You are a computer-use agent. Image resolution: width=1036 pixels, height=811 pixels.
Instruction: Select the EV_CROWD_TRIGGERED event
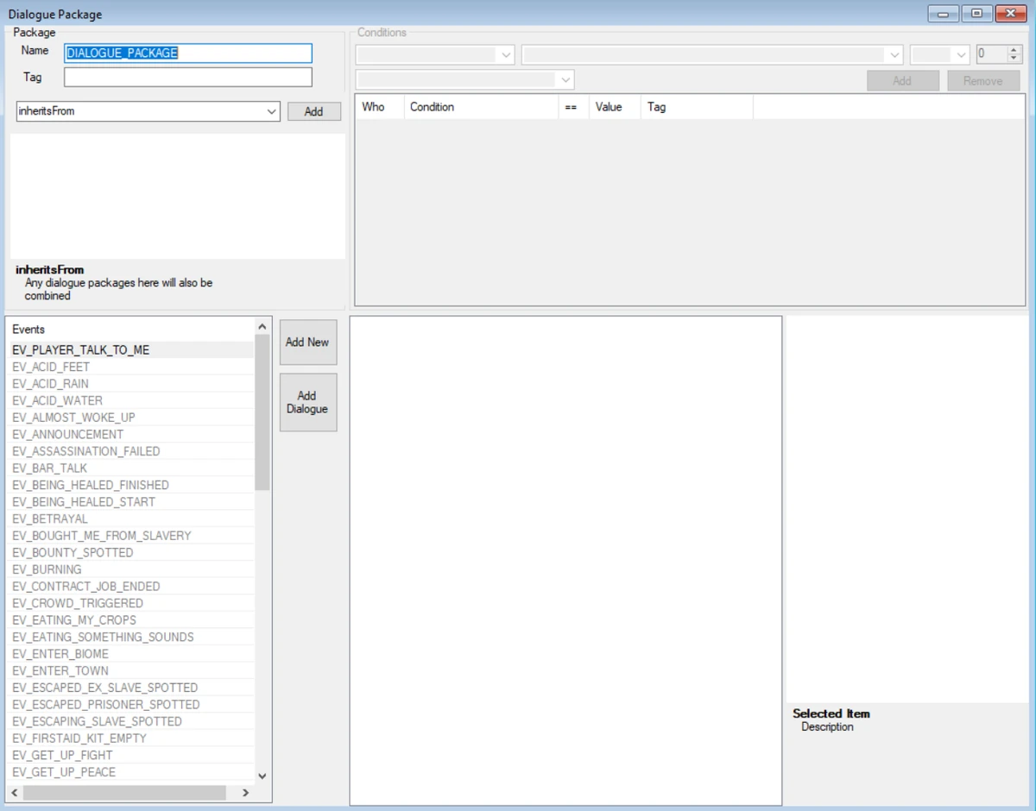pyautogui.click(x=77, y=603)
